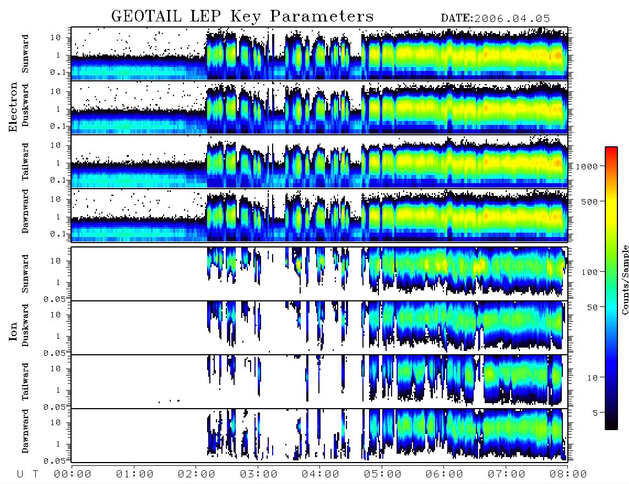629x484 pixels.
Task: Select the Electron "Tailward" axis label
Action: pyautogui.click(x=25, y=162)
